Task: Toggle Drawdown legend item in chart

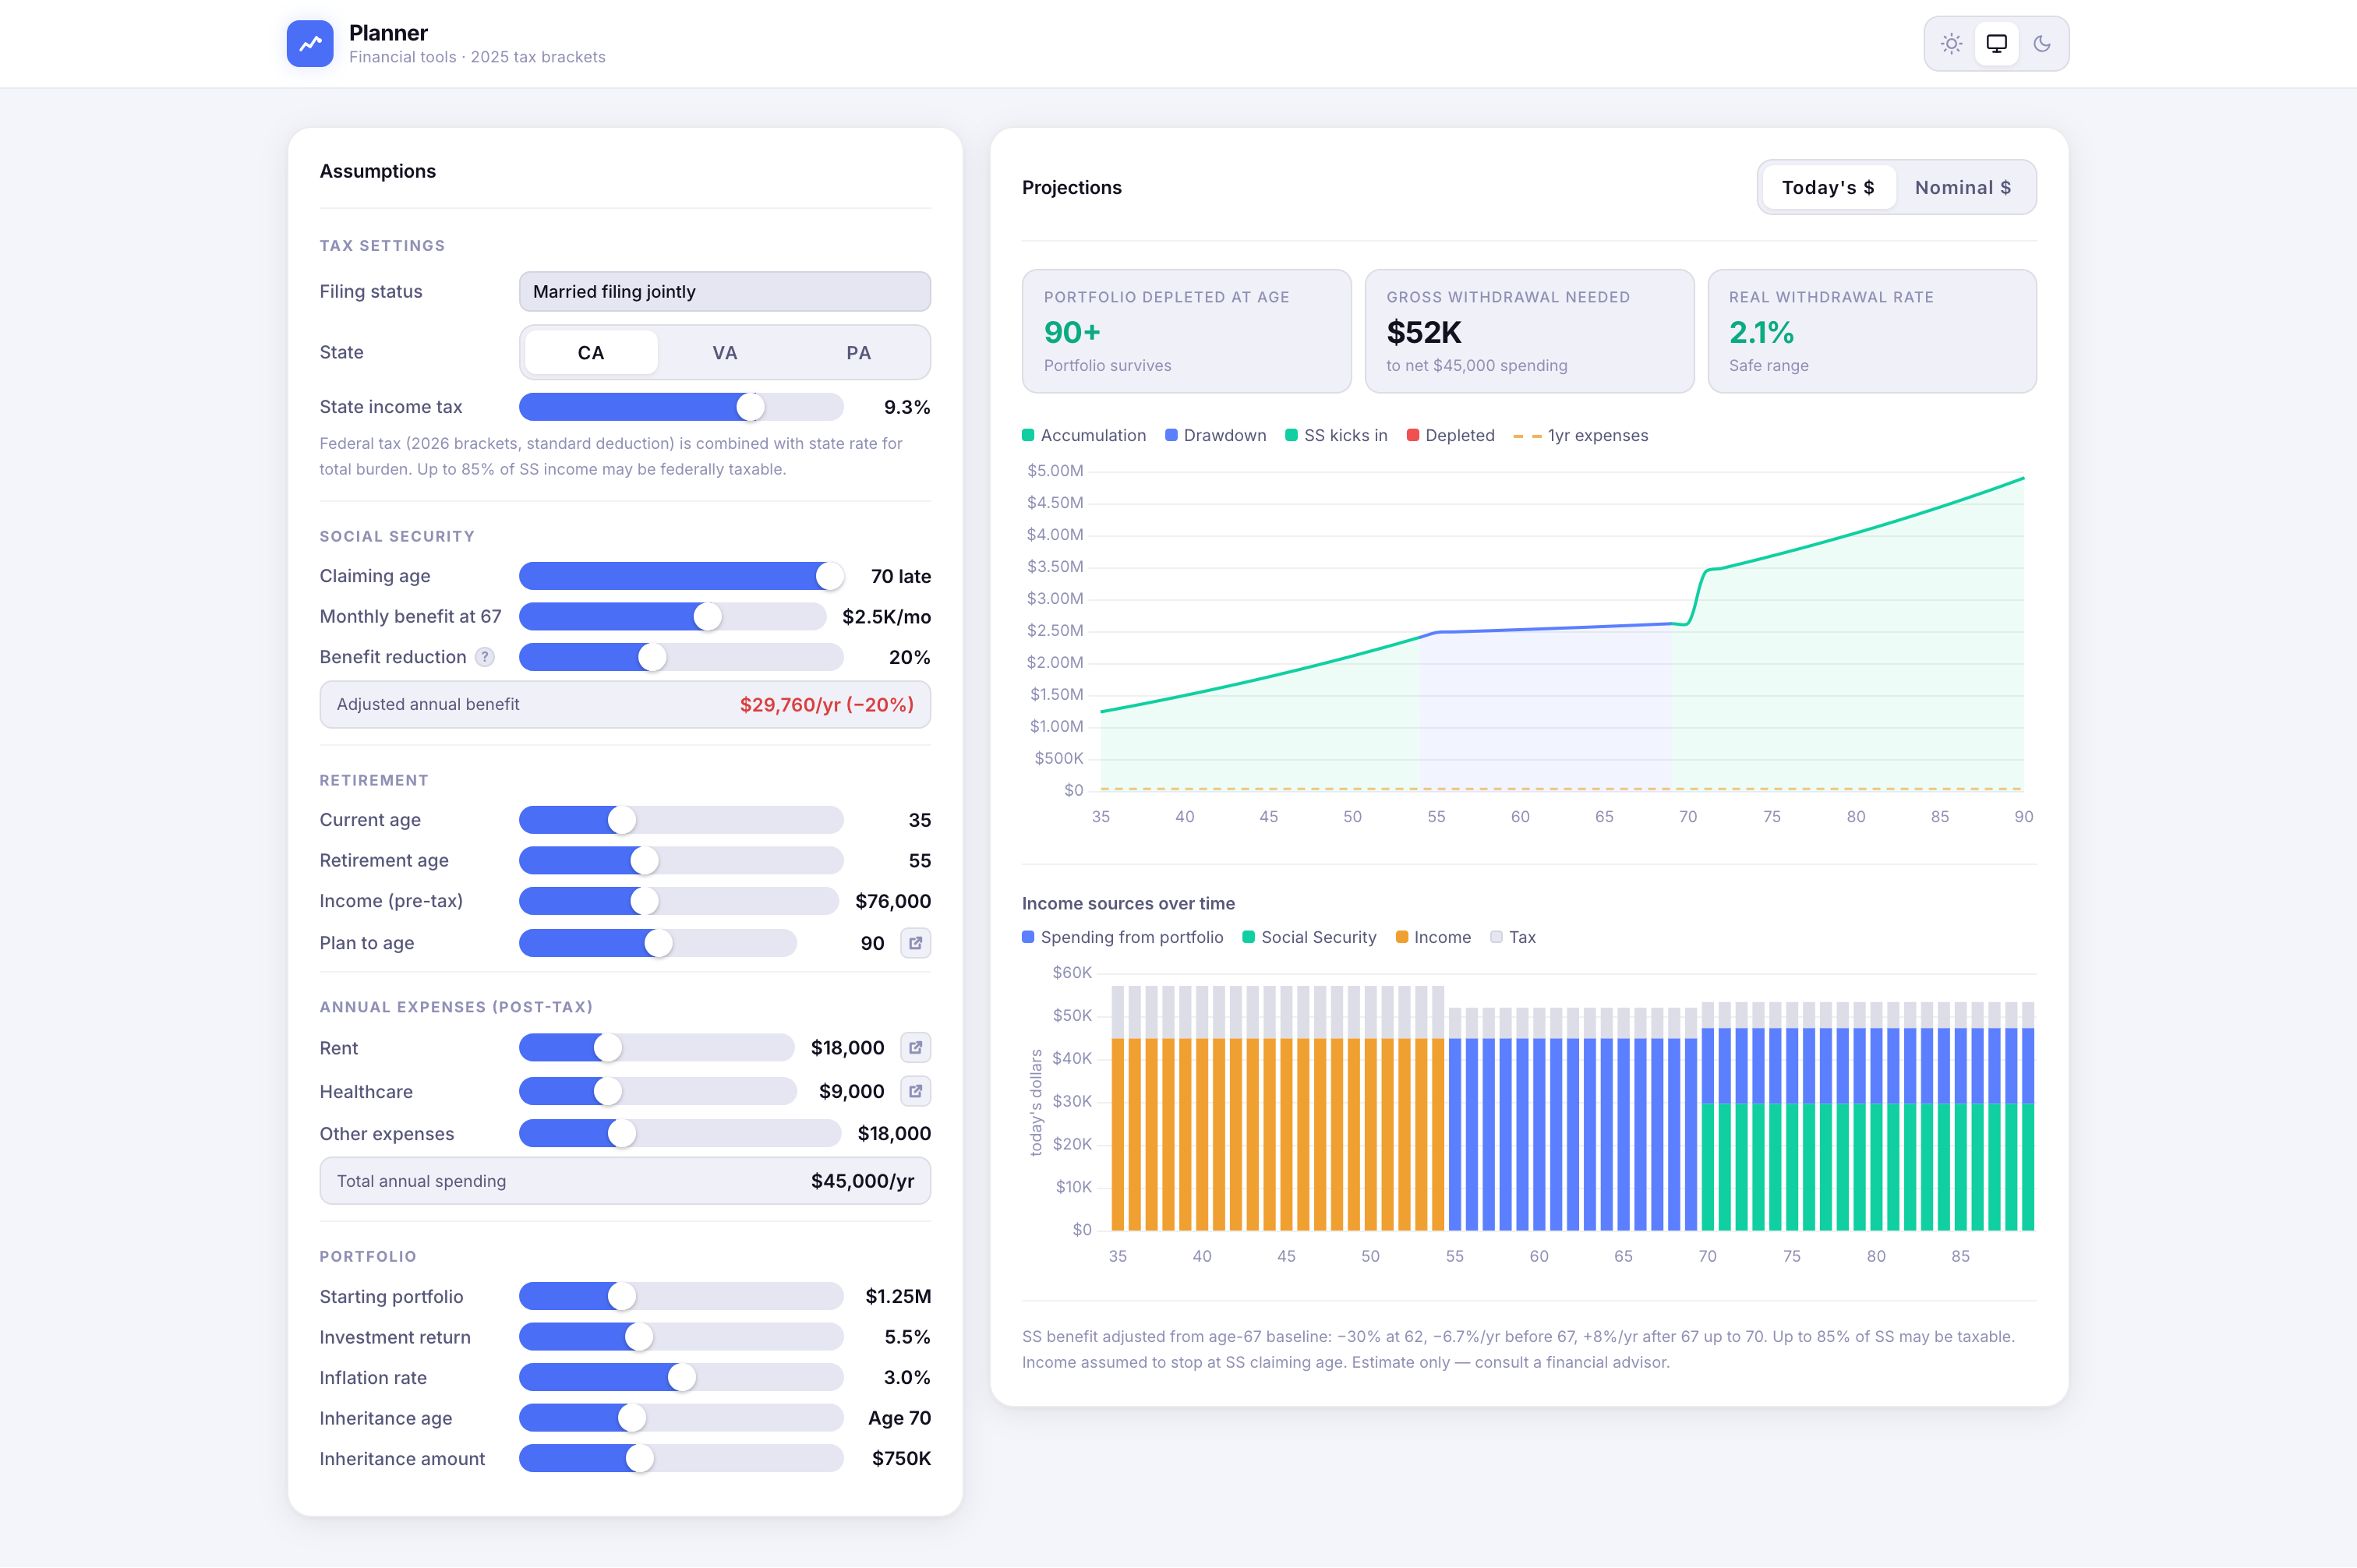Action: pos(1215,436)
